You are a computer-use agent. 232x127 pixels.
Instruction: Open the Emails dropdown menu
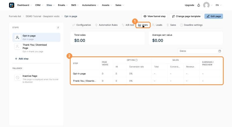pos(63,5)
